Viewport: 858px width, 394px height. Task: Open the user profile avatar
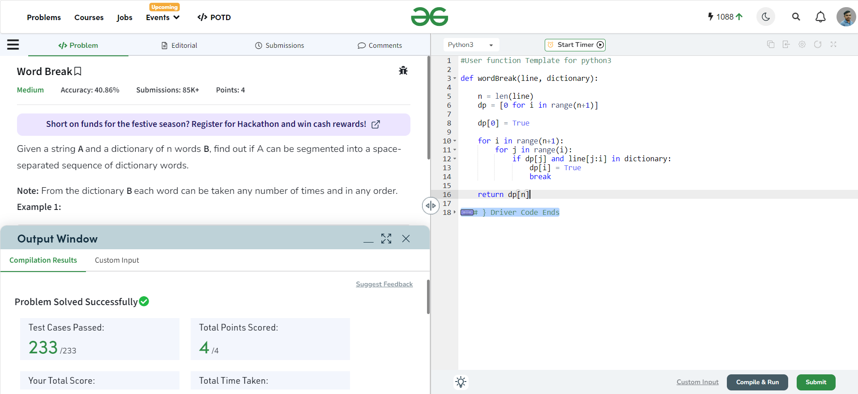846,17
